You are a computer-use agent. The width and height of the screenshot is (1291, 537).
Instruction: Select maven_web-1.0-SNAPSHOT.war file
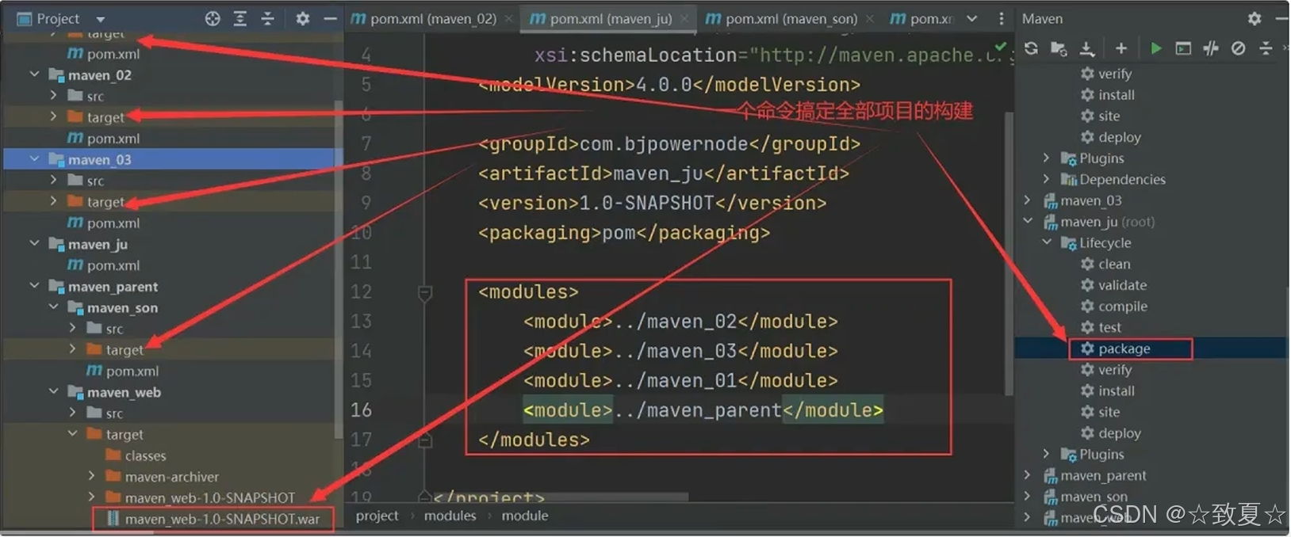tap(213, 519)
